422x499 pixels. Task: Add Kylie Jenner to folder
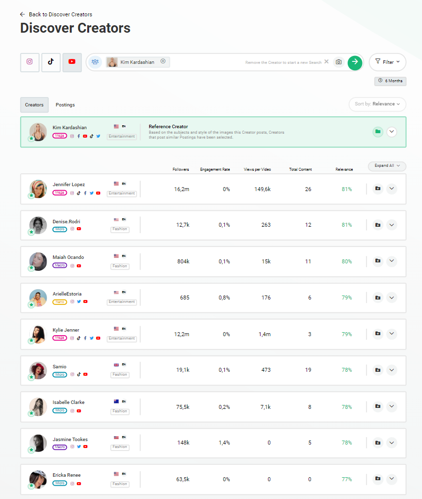point(378,334)
